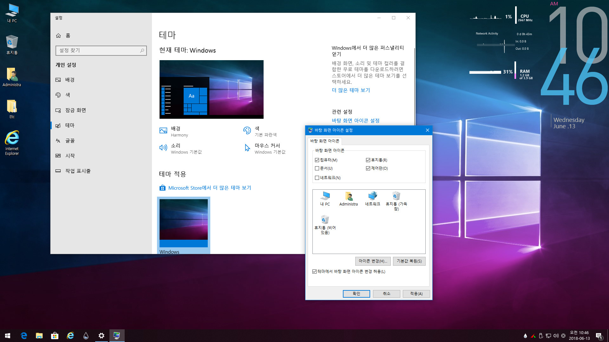Open 글꼴 in the Settings sidebar

[x=101, y=141]
